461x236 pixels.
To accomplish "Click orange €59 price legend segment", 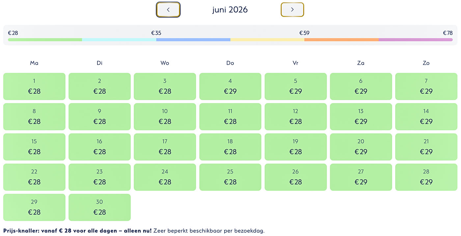I will point(341,40).
